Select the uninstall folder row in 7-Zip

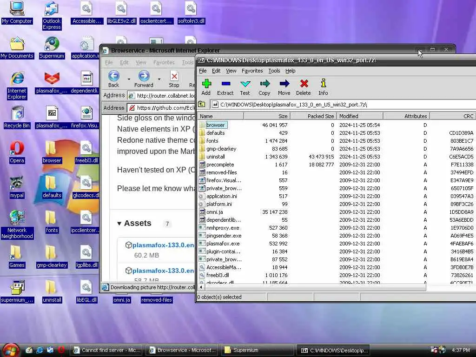(x=337, y=157)
